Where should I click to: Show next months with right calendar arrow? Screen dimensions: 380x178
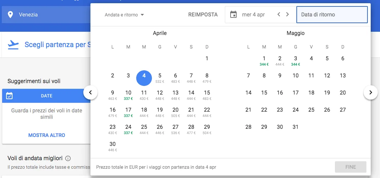click(x=370, y=93)
